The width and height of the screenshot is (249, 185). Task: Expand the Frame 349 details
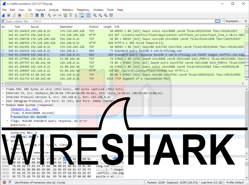pos(3,89)
